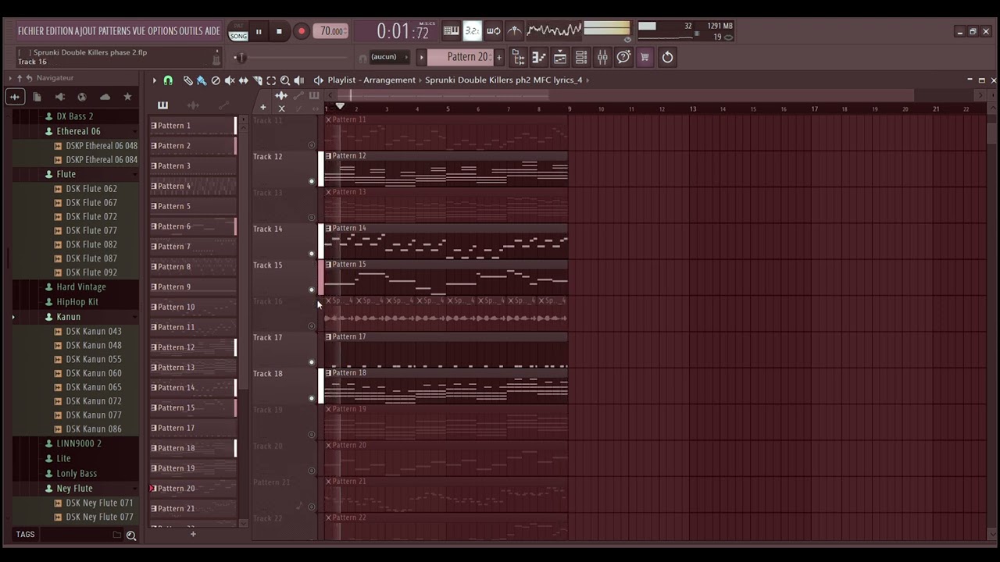Show the browser cloud tab icon

tap(105, 97)
